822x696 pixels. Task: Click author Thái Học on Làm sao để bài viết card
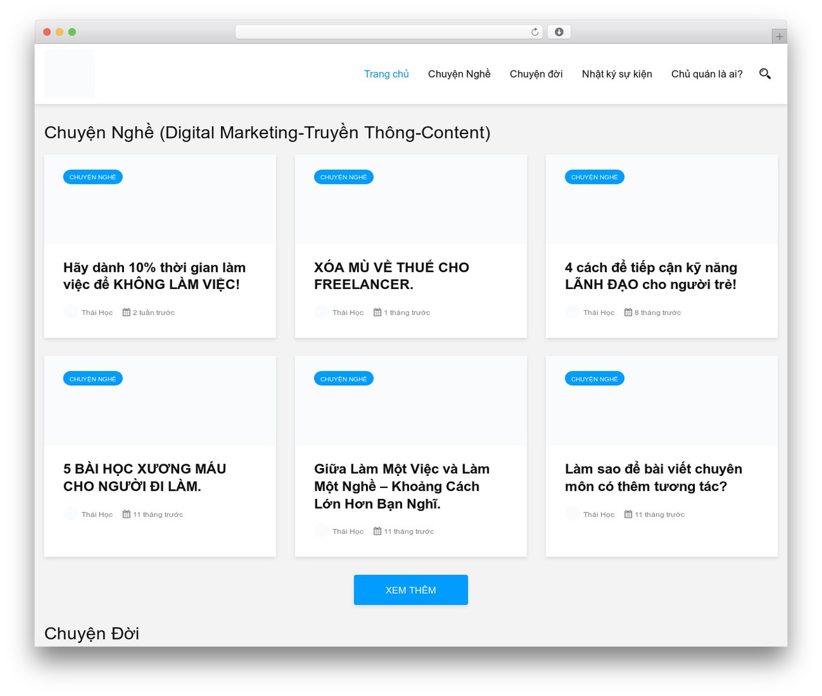[x=599, y=514]
